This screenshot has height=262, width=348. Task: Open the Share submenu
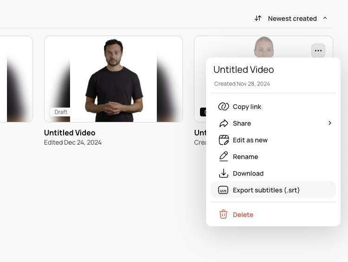[x=273, y=123]
